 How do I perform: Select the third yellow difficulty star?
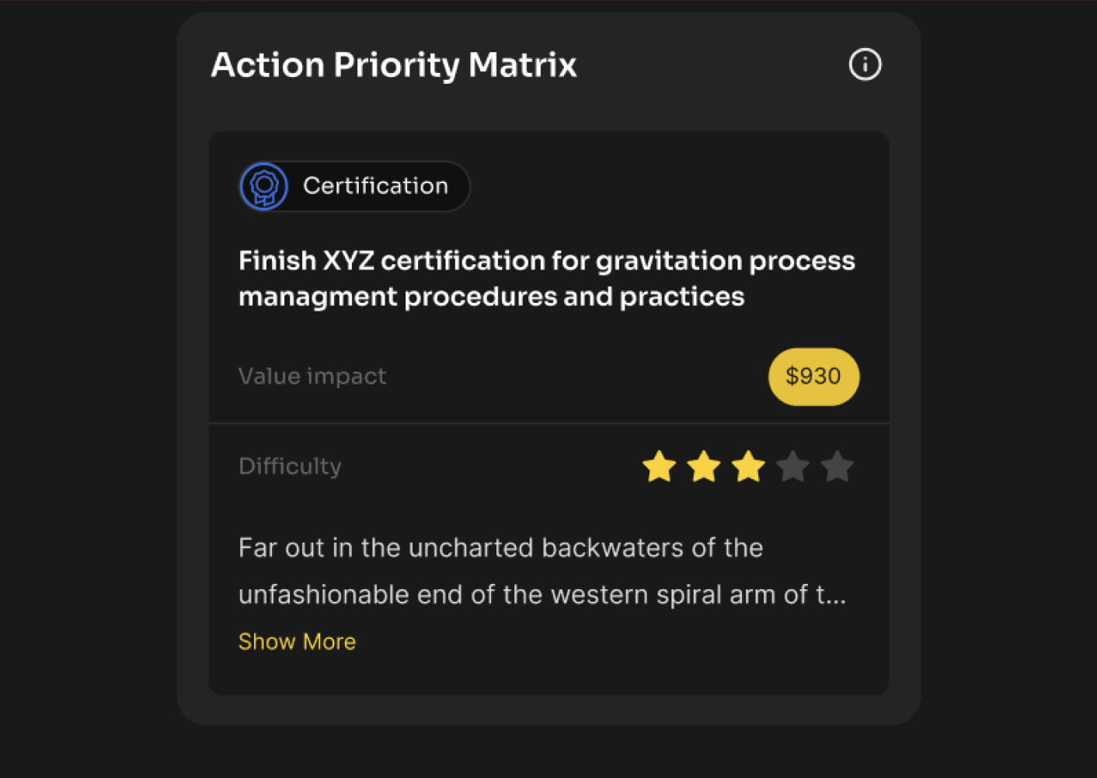click(x=748, y=467)
